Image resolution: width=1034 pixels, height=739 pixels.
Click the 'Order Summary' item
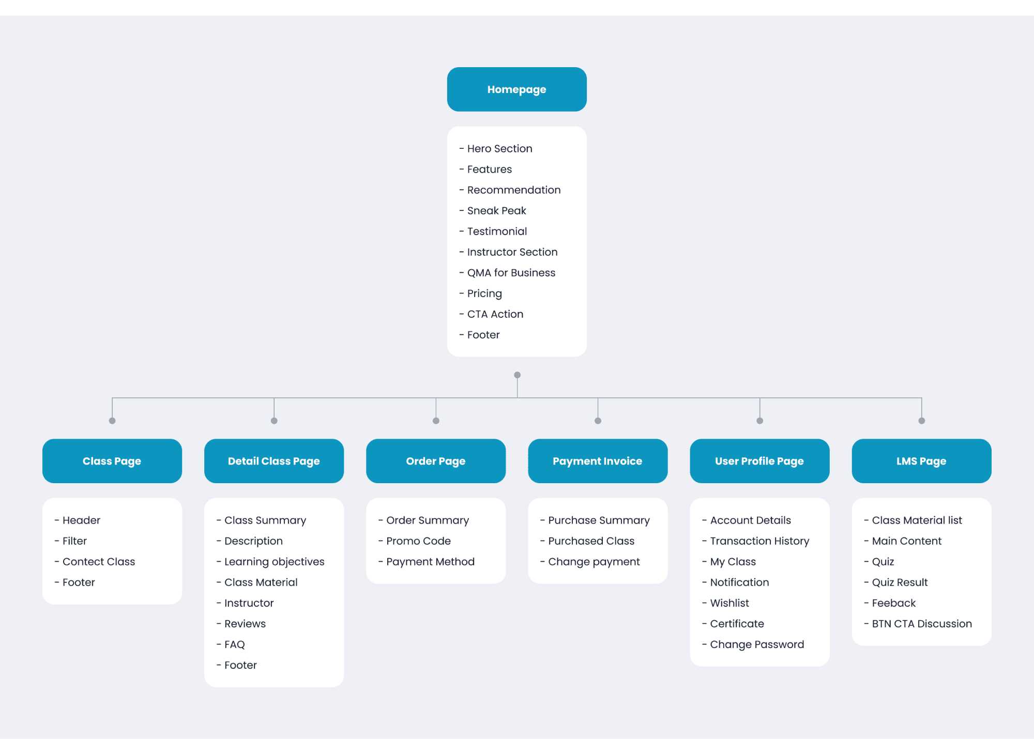point(424,520)
